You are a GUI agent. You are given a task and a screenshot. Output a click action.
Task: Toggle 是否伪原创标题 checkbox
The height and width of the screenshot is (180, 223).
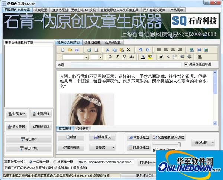click(x=186, y=64)
